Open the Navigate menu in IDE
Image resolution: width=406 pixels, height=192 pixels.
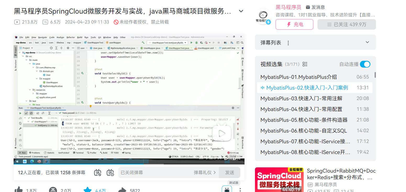coord(42,37)
